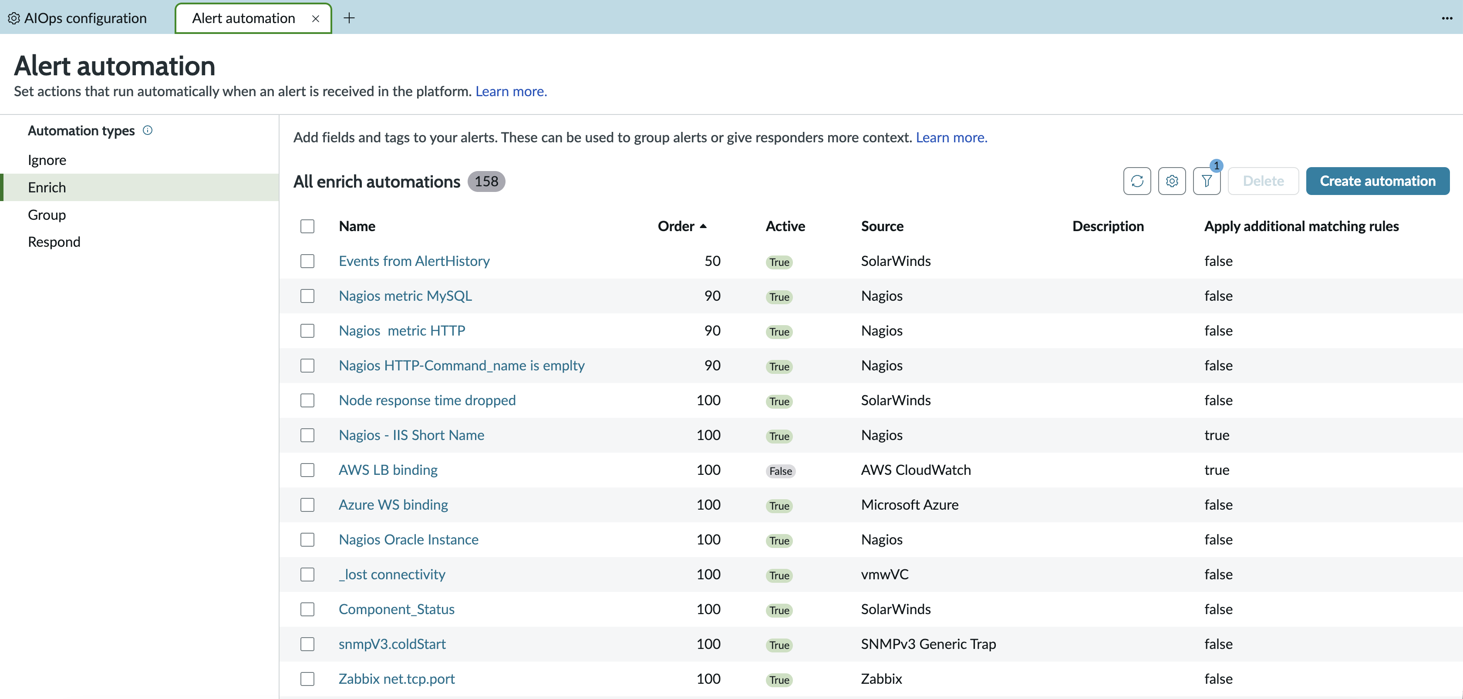Close the Alert automation tab

click(316, 19)
